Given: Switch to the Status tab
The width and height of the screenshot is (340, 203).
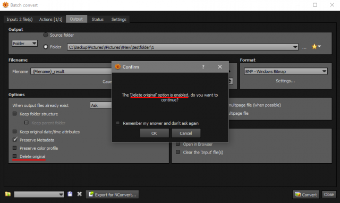Looking at the screenshot, I should tap(98, 19).
